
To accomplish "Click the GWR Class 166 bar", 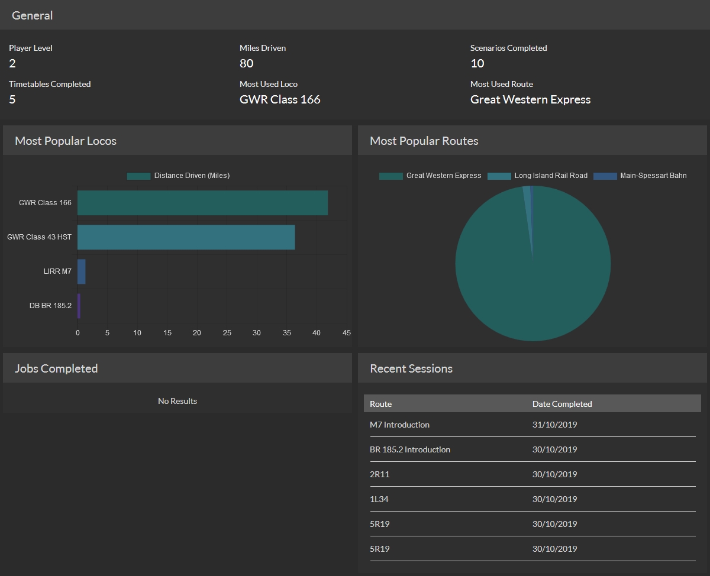I will (x=202, y=203).
